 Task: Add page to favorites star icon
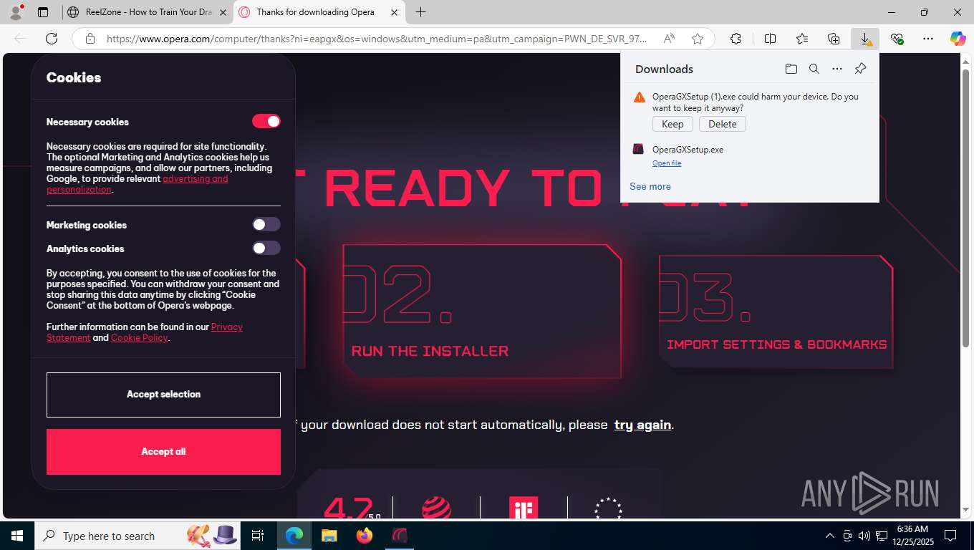[697, 39]
